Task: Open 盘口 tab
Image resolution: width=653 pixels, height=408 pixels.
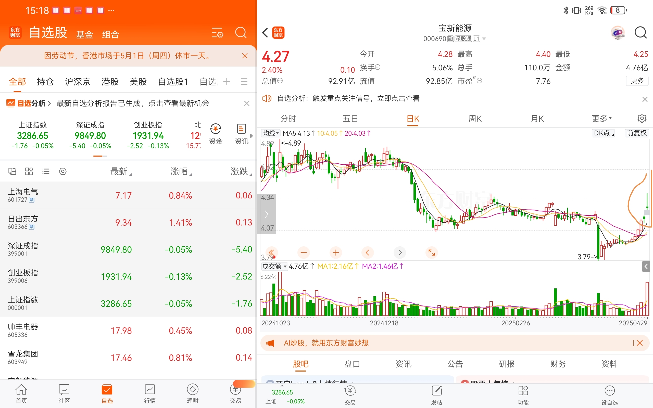Action: pyautogui.click(x=352, y=364)
